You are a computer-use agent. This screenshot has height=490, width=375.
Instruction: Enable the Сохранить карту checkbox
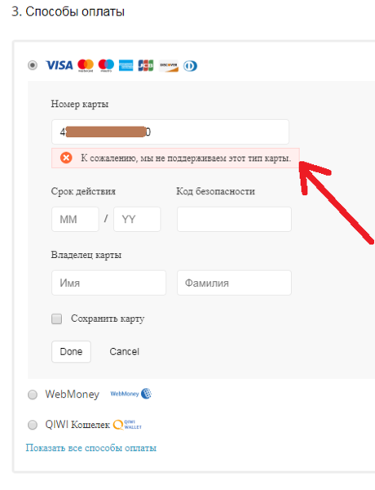click(56, 318)
